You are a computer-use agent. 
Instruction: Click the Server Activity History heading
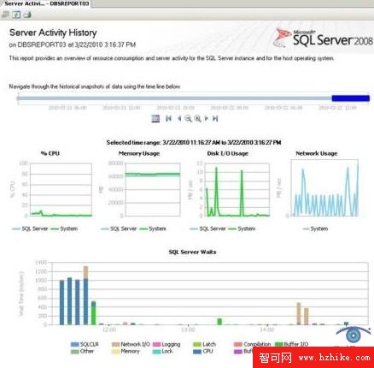(x=53, y=33)
